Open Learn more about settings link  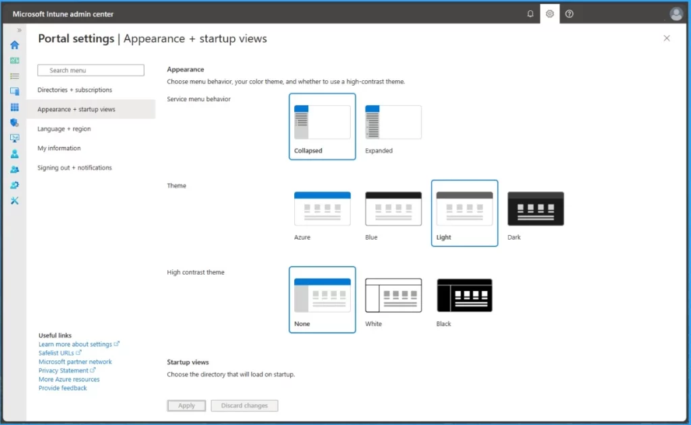[x=78, y=344]
